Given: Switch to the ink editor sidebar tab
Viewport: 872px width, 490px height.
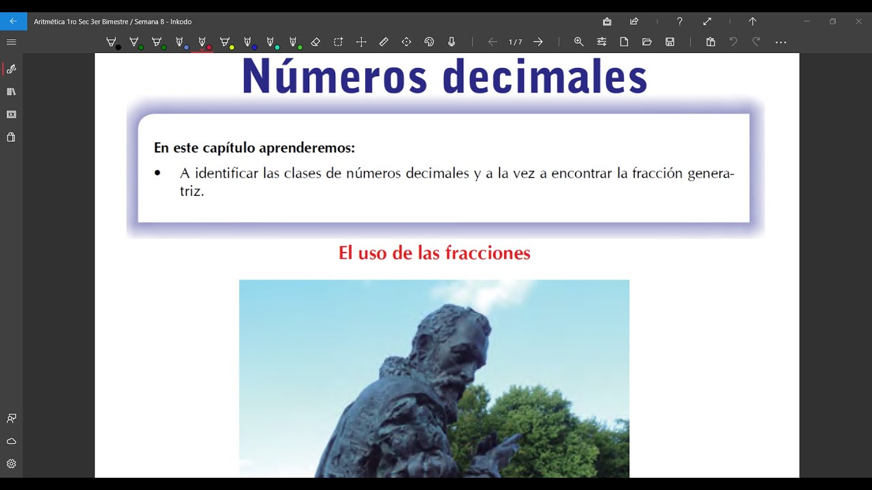Looking at the screenshot, I should (11, 69).
